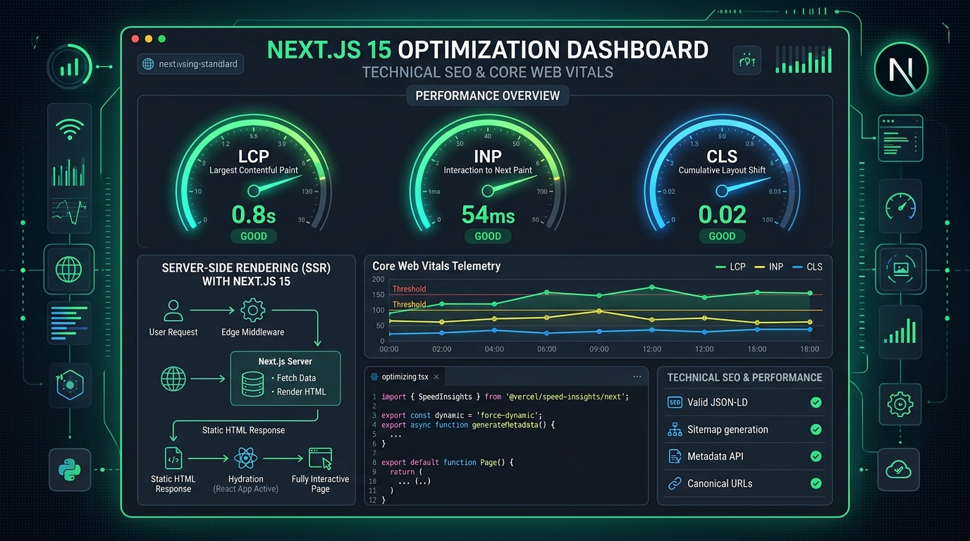This screenshot has height=541, width=970.
Task: Click the Core Web Vitals Telemetry heading
Action: point(436,266)
